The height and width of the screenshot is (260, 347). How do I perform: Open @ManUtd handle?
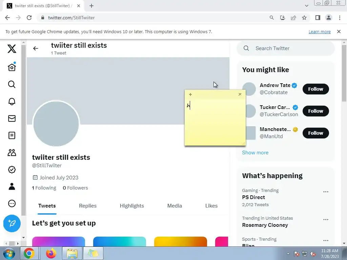[x=271, y=136]
